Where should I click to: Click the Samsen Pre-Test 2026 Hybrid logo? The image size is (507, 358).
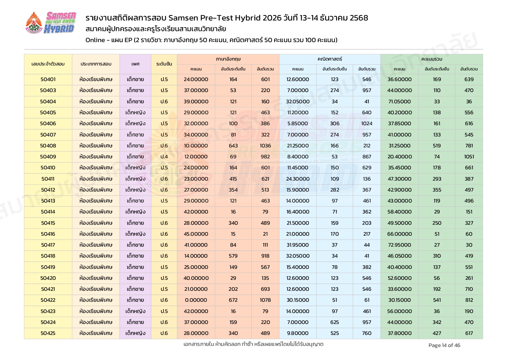60,23
